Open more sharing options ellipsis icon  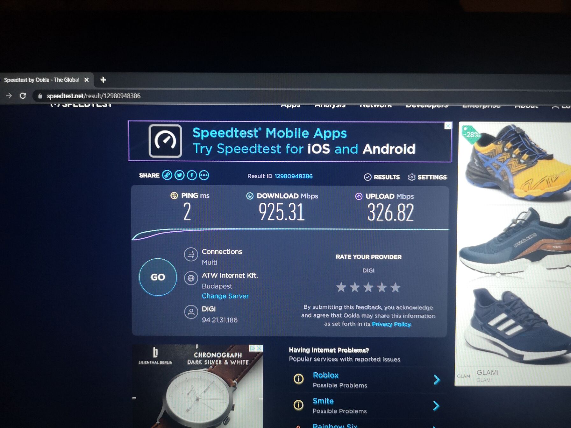(x=204, y=175)
